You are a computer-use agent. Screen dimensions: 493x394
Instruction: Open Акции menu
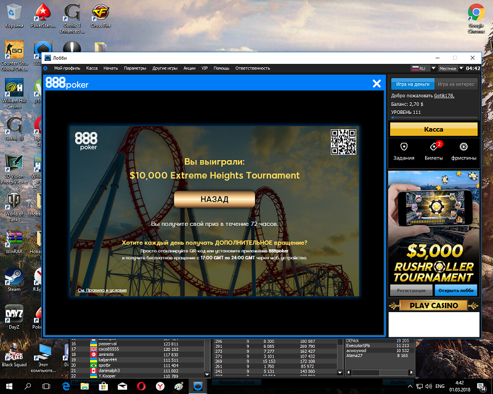[x=189, y=68]
